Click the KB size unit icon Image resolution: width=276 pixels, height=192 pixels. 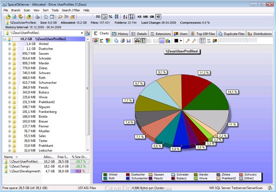coord(139,17)
